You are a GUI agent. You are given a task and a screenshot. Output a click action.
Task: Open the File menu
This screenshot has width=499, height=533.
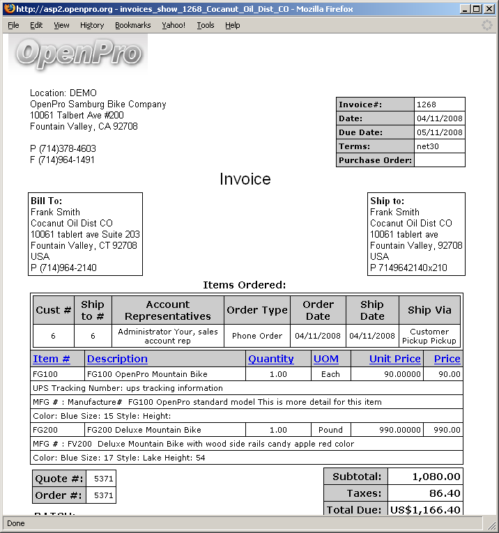(13, 25)
